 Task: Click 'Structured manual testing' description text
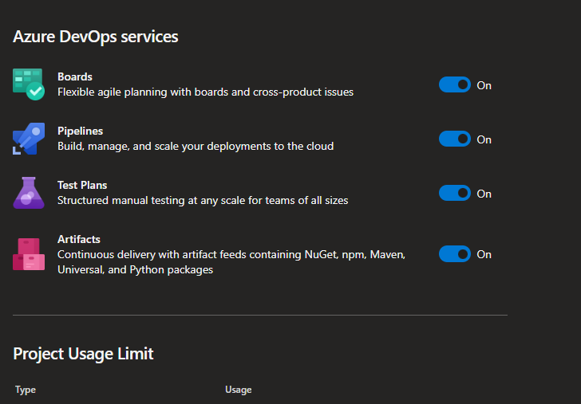(203, 200)
